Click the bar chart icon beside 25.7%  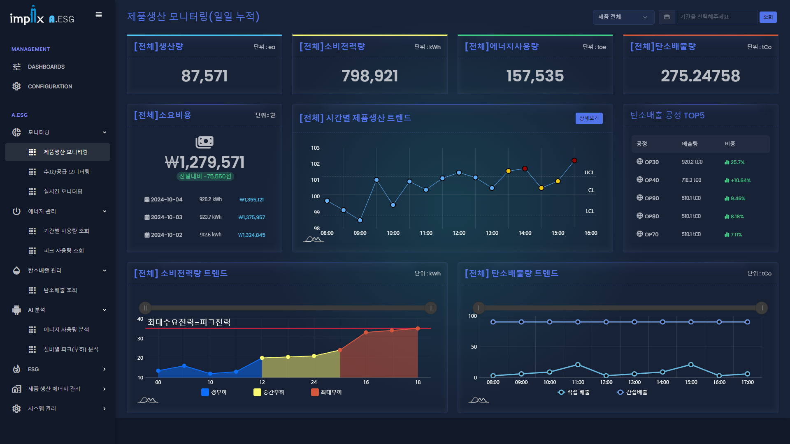click(727, 162)
